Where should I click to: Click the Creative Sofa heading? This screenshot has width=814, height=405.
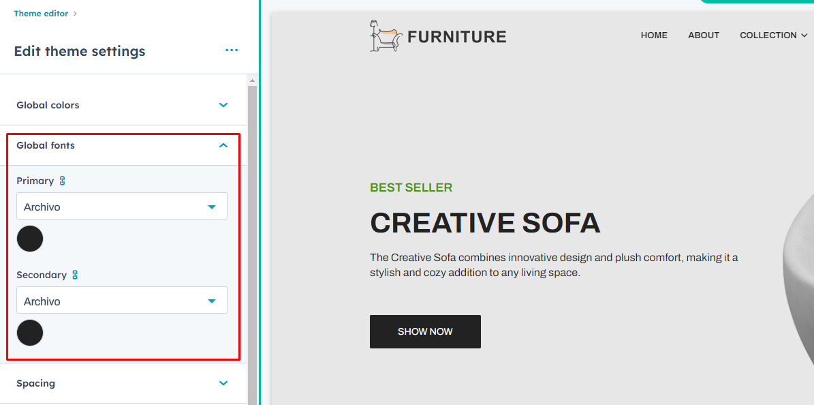tap(485, 223)
